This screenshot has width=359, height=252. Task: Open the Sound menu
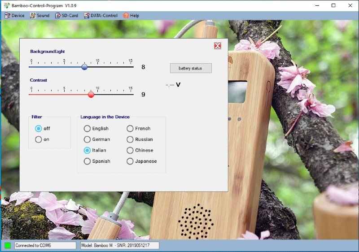coord(43,15)
